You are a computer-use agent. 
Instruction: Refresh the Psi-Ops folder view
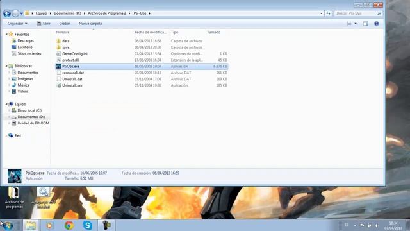point(328,13)
